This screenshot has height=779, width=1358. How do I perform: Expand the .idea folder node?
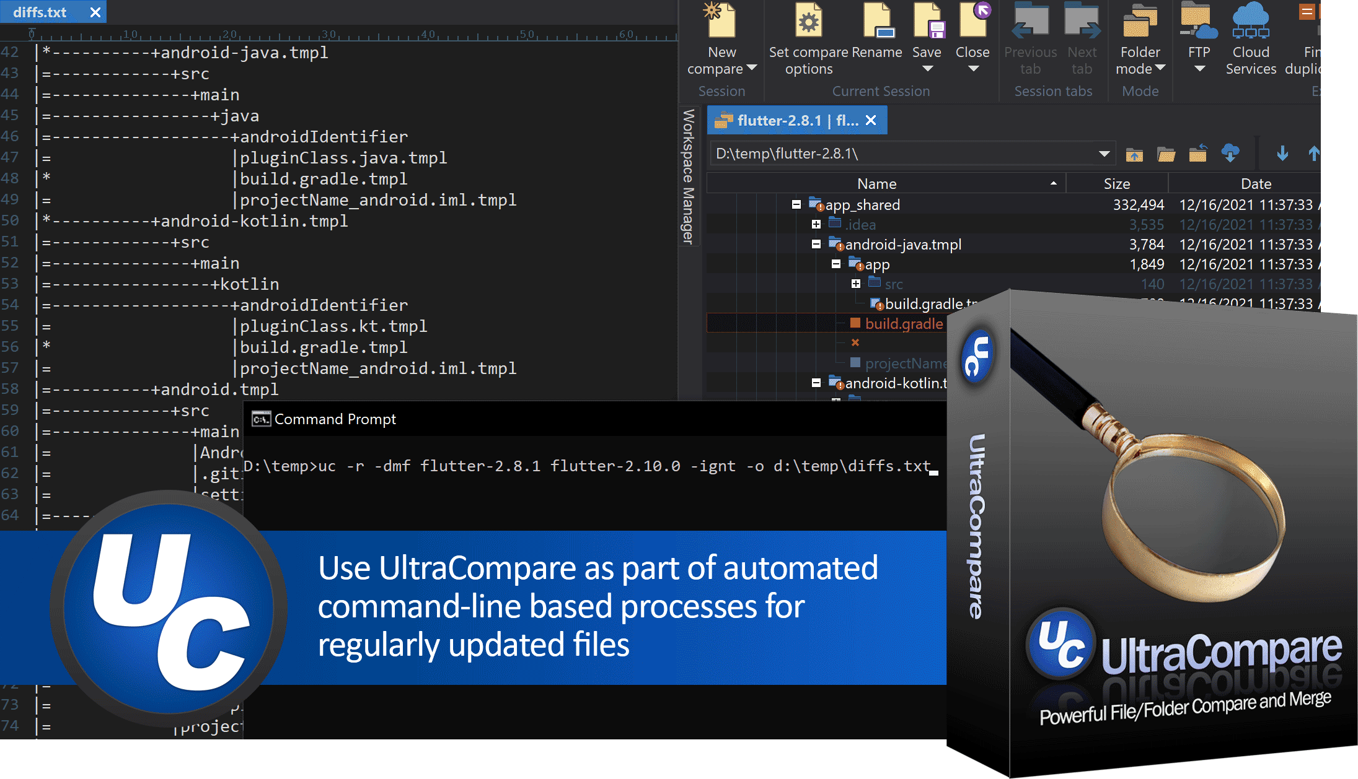tap(816, 224)
